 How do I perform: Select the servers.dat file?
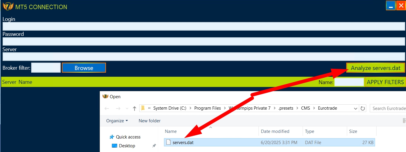tap(269, 142)
